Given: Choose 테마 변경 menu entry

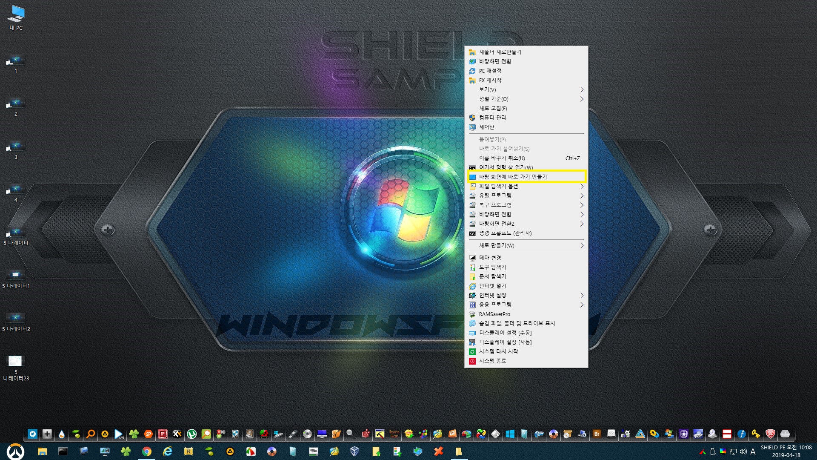Looking at the screenshot, I should point(526,258).
